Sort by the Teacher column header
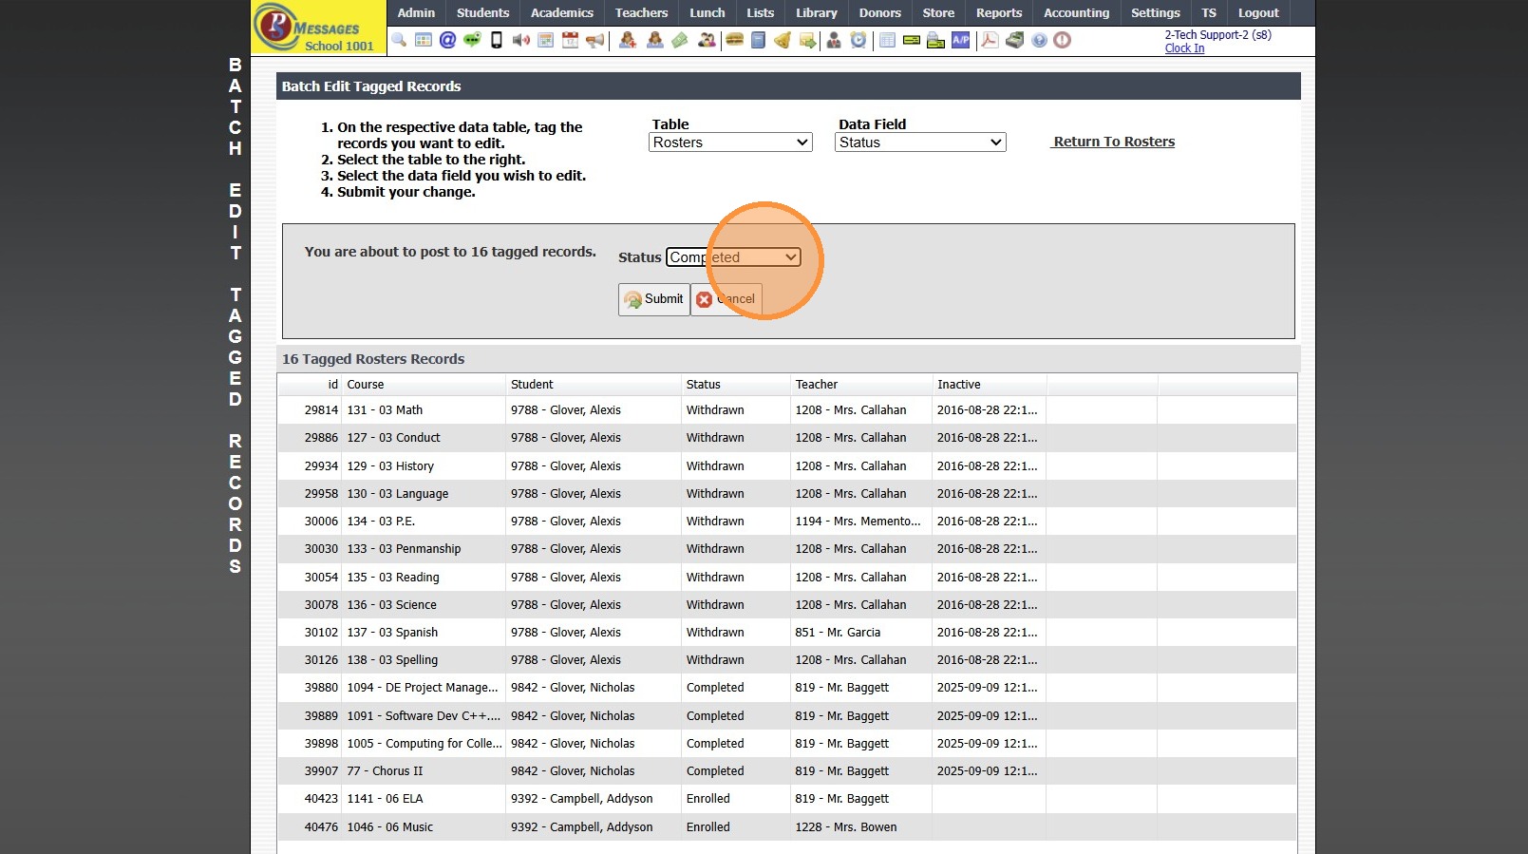The width and height of the screenshot is (1528, 854). pyautogui.click(x=861, y=385)
